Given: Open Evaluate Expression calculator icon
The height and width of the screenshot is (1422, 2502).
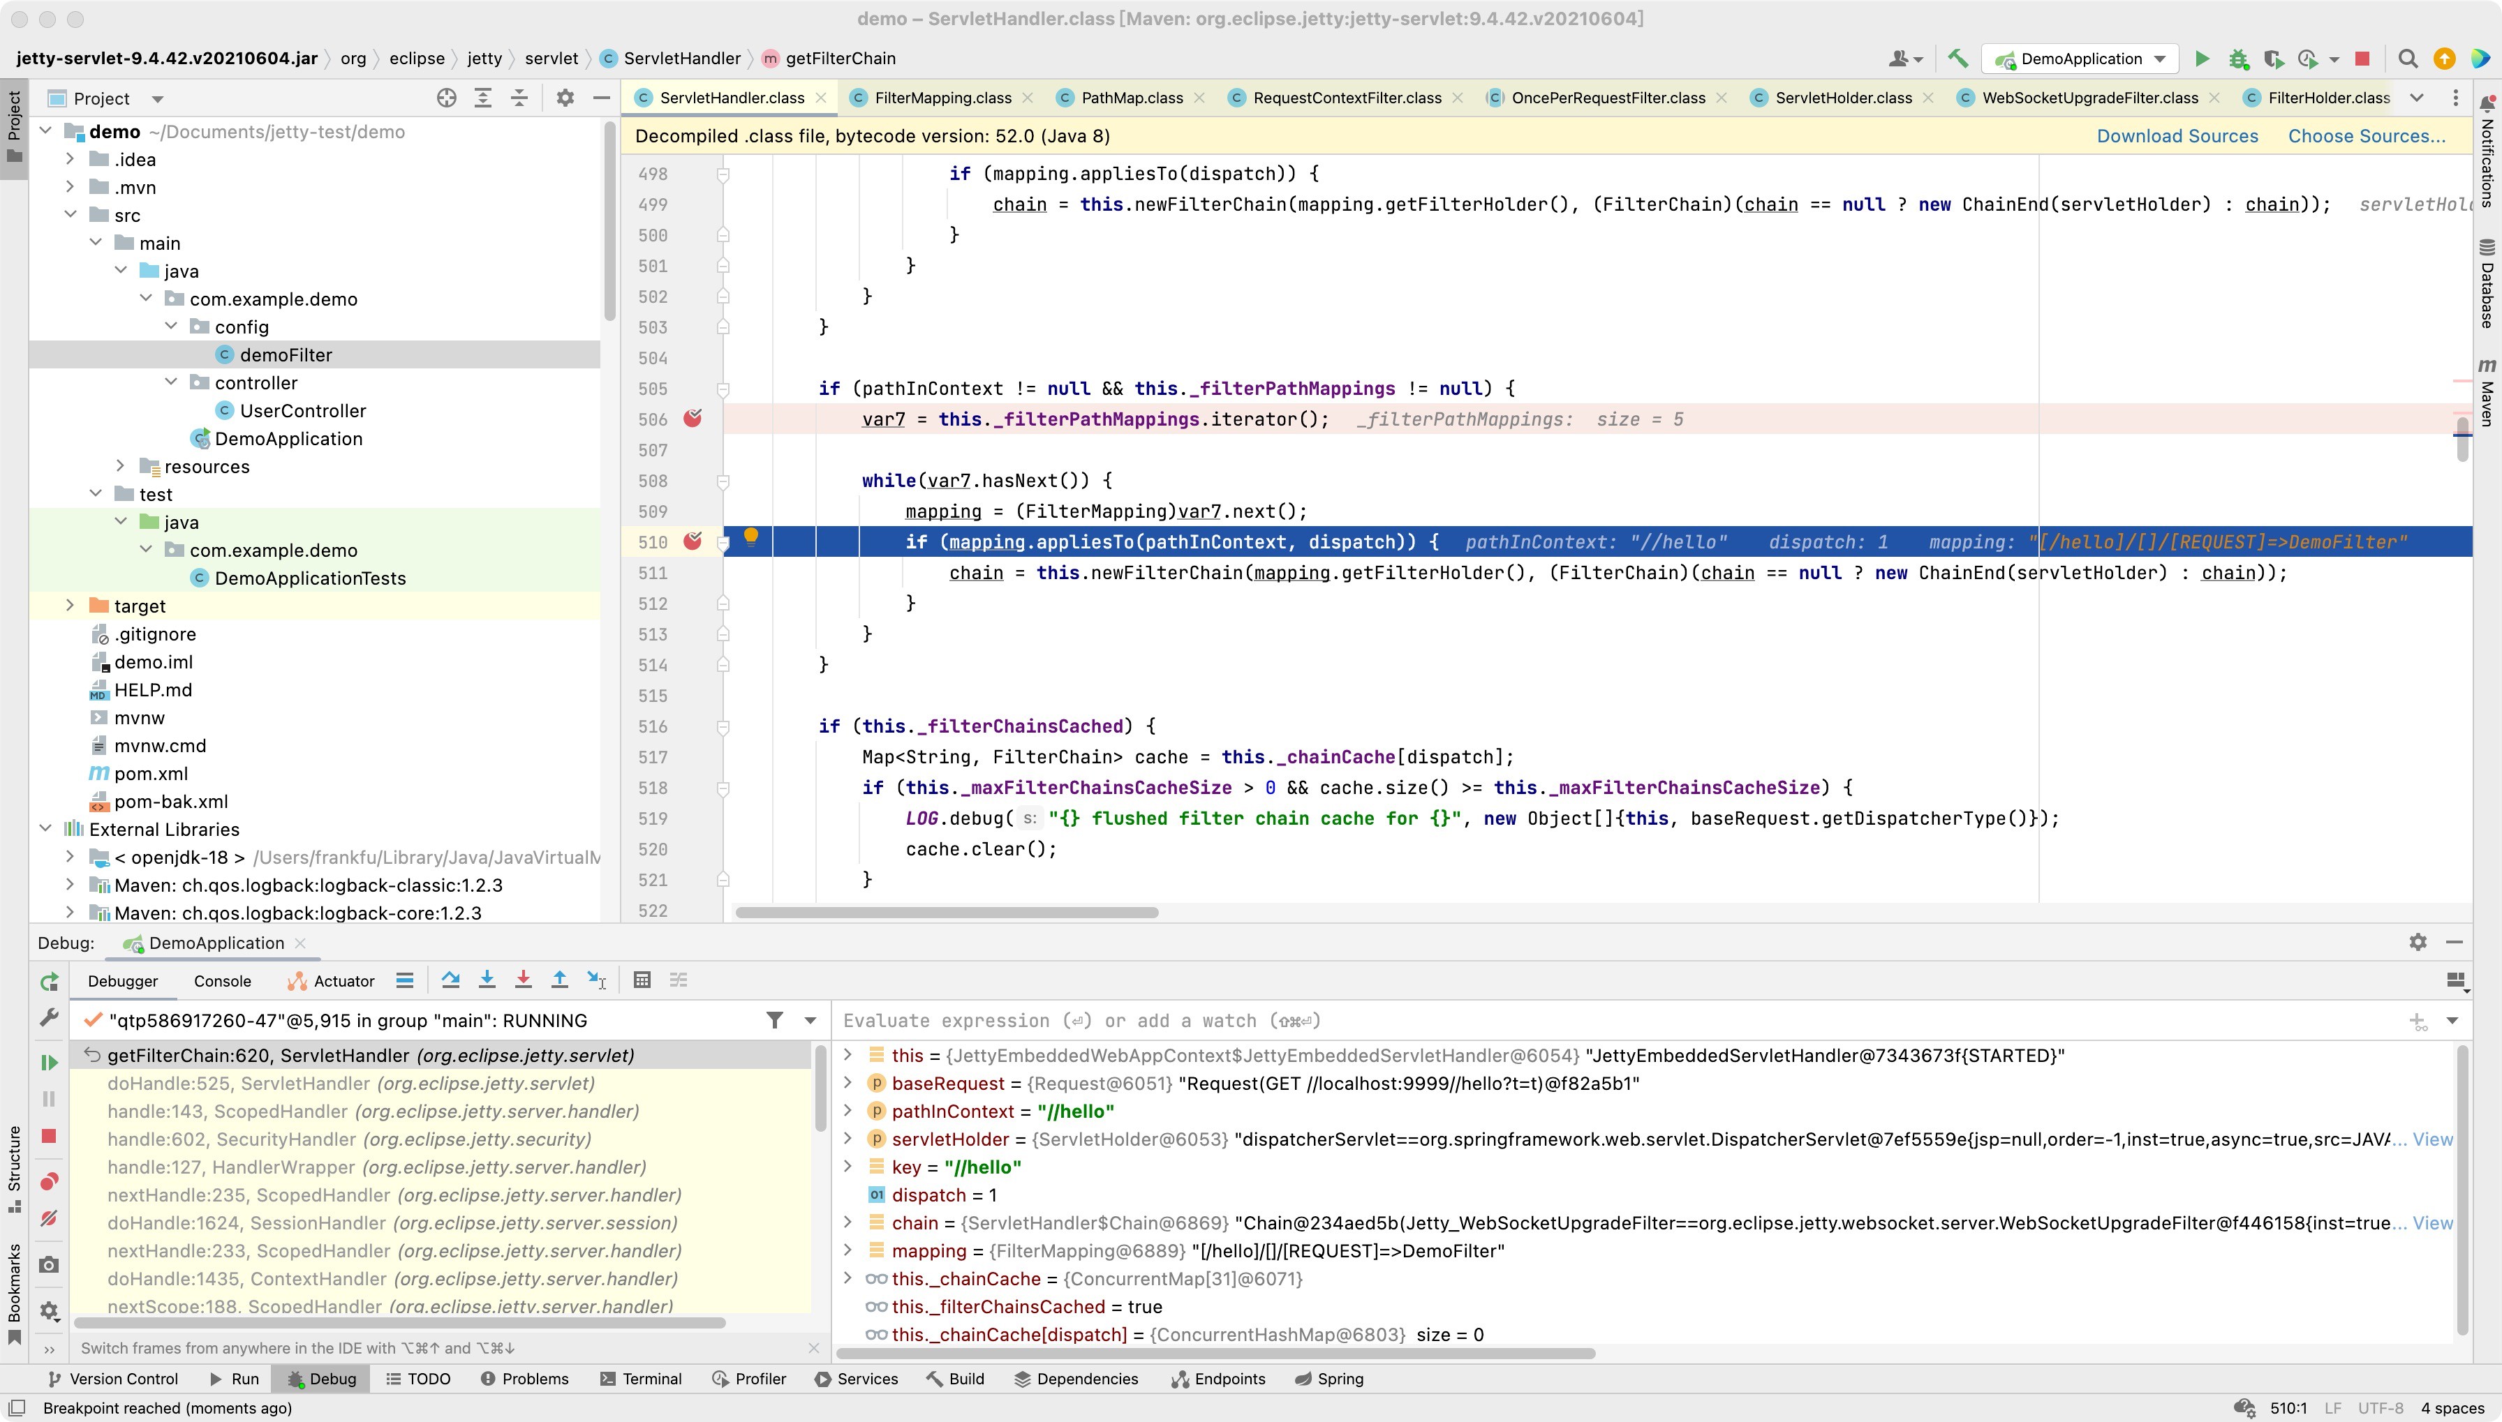Looking at the screenshot, I should (642, 980).
